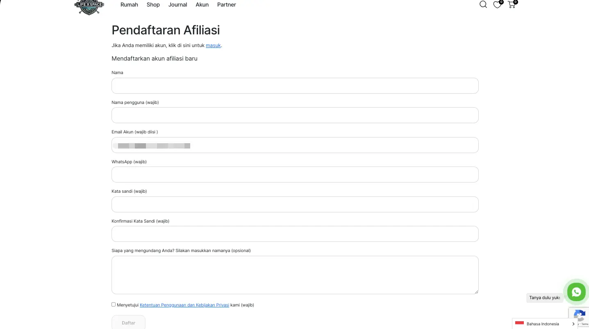The height and width of the screenshot is (329, 589).
Task: Click the Indonesian flag icon
Action: pyautogui.click(x=519, y=324)
